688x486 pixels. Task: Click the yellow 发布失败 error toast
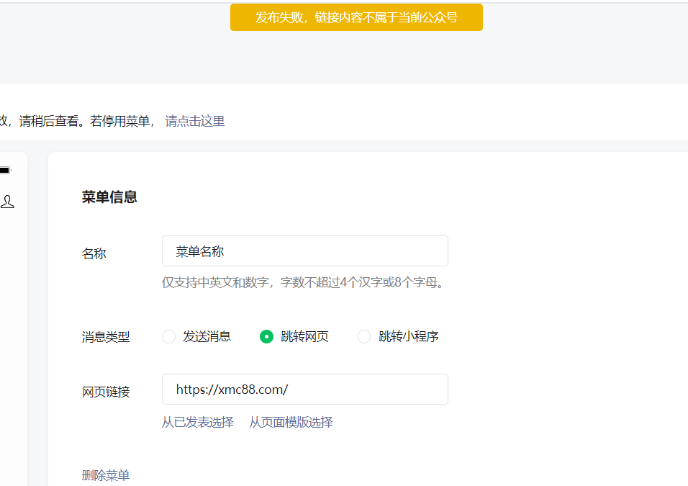(356, 17)
